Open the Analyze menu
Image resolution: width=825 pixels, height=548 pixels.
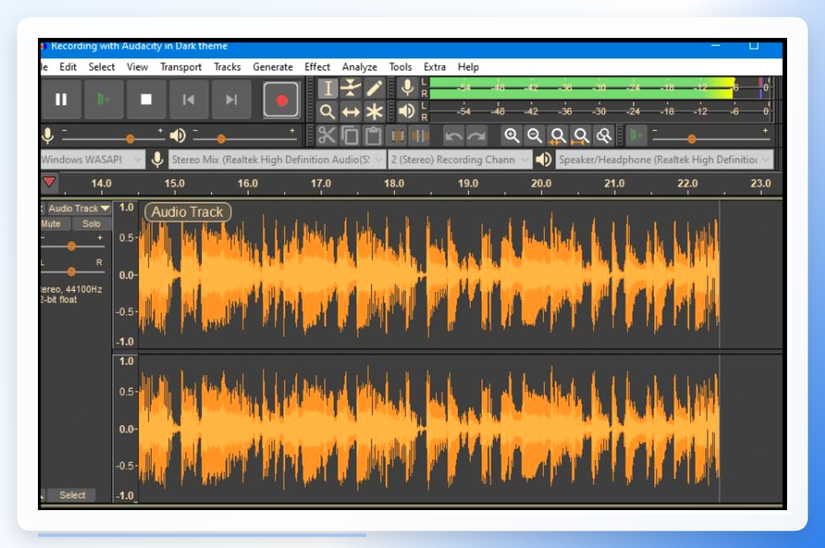(359, 67)
